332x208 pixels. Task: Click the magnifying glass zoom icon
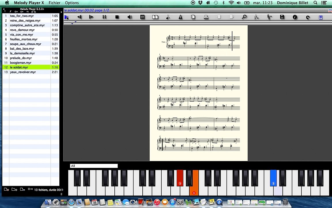point(244,17)
